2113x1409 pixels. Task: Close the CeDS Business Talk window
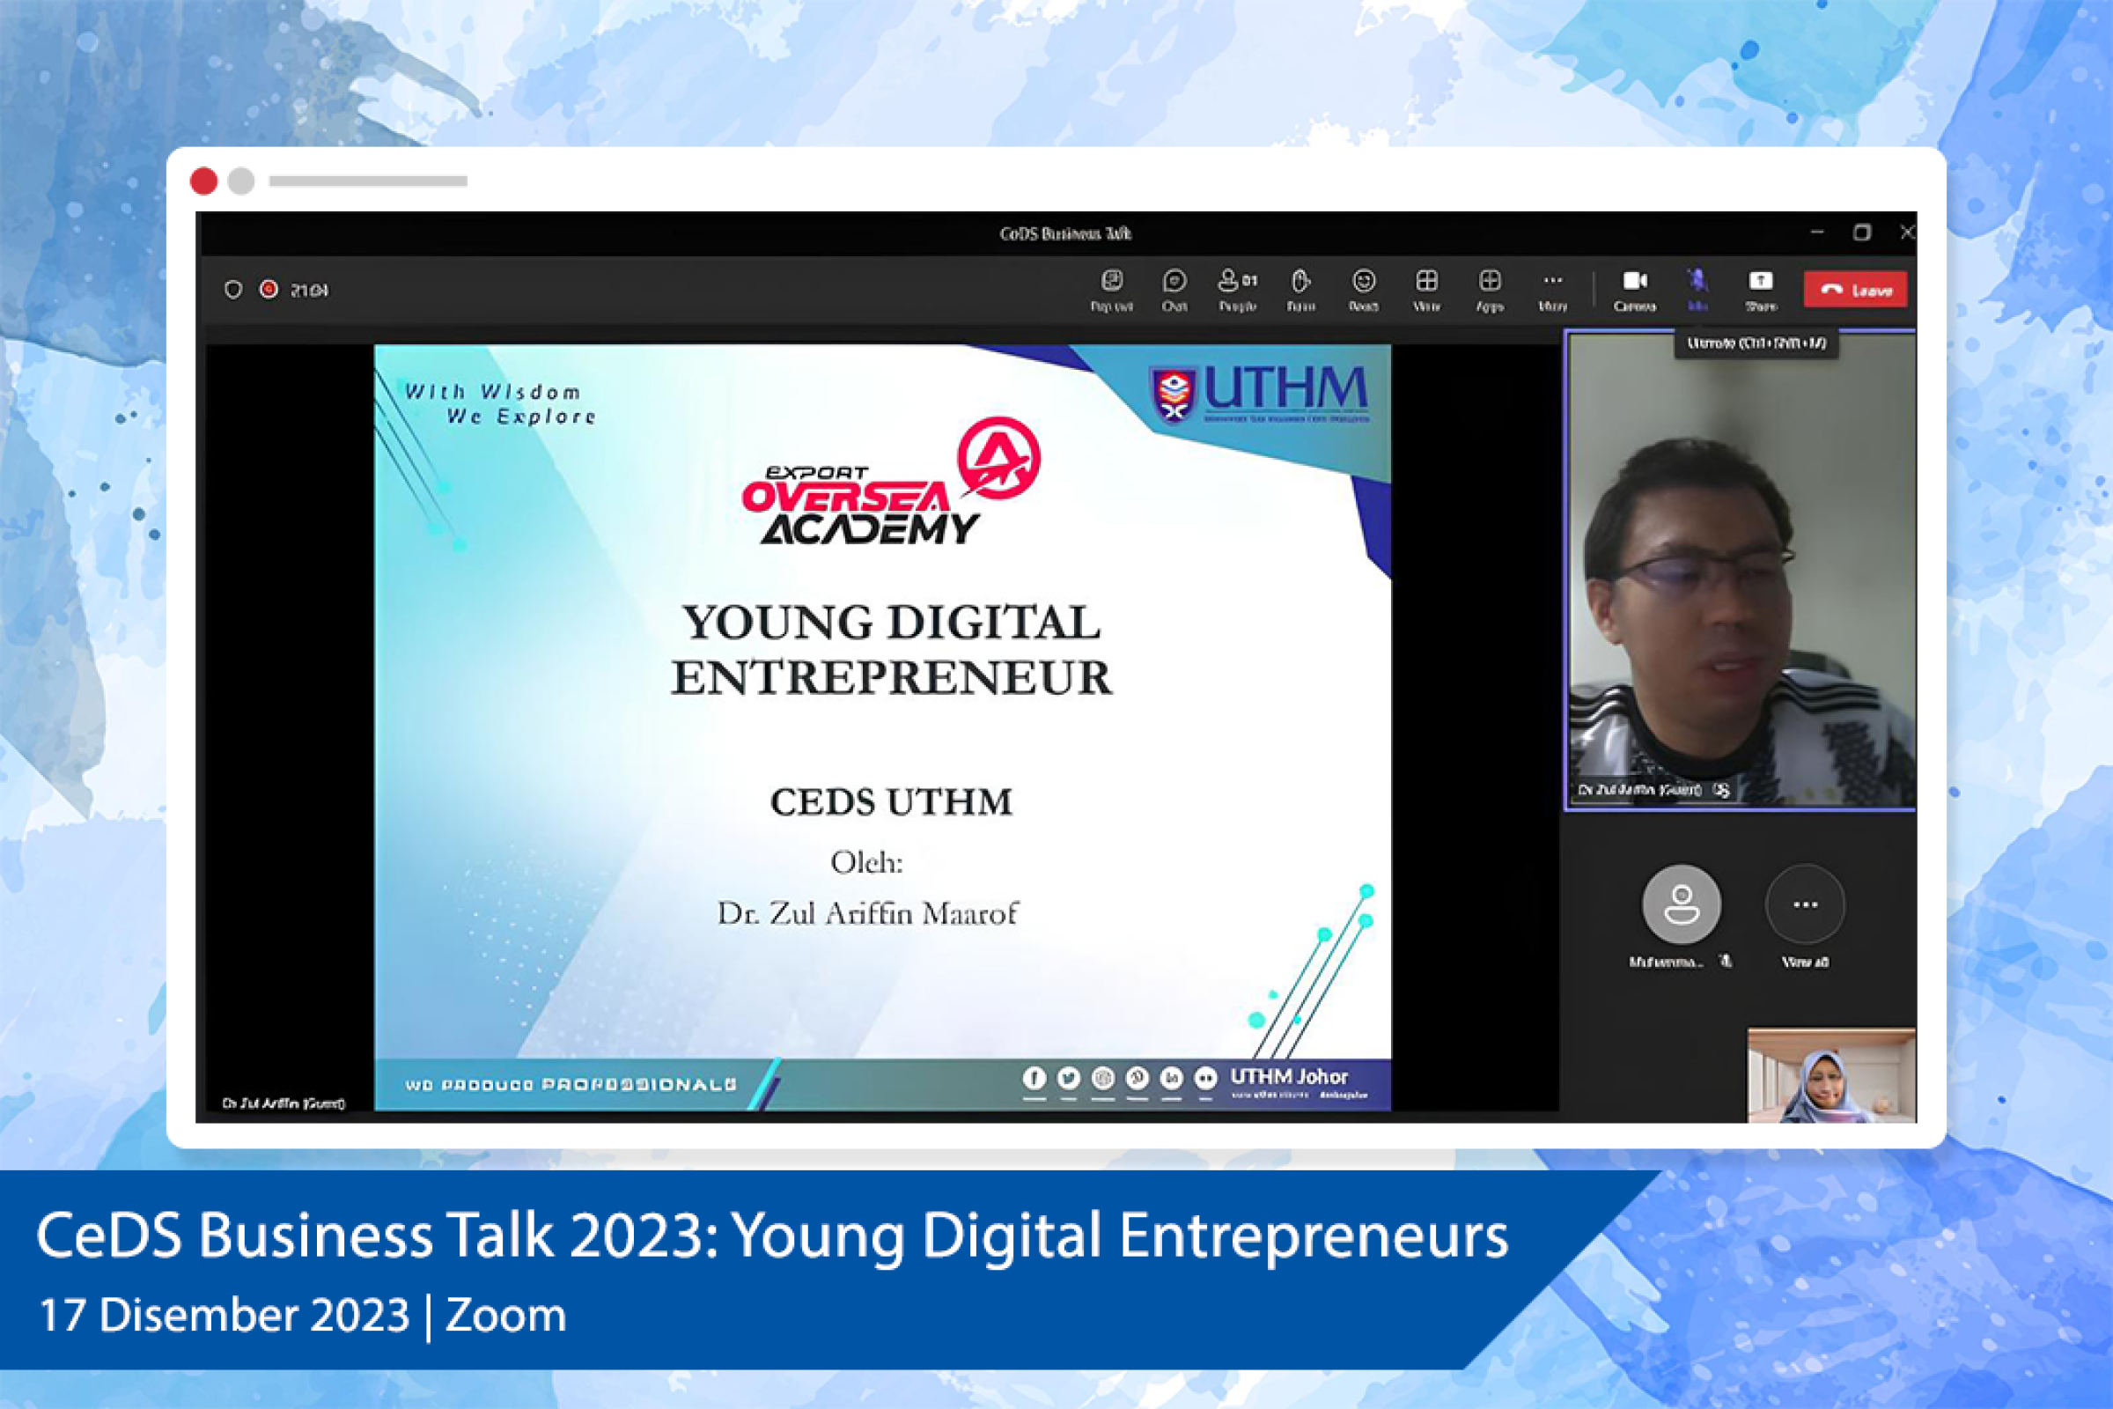pyautogui.click(x=1906, y=232)
